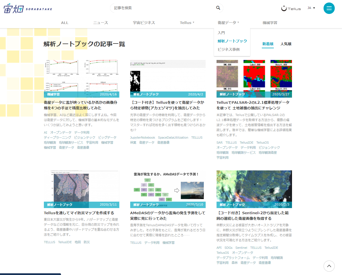Open the Sorabatake logo home link
Image resolution: width=342 pixels, height=275 pixels.
click(x=28, y=8)
